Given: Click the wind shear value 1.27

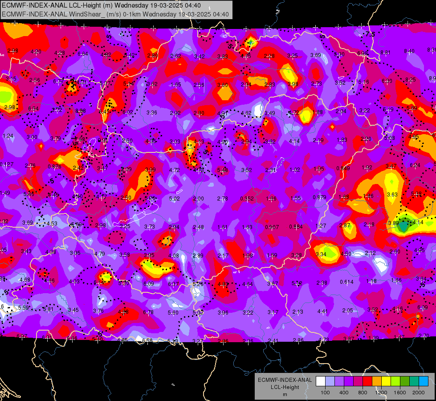Looking at the screenshot, I should tap(321, 226).
